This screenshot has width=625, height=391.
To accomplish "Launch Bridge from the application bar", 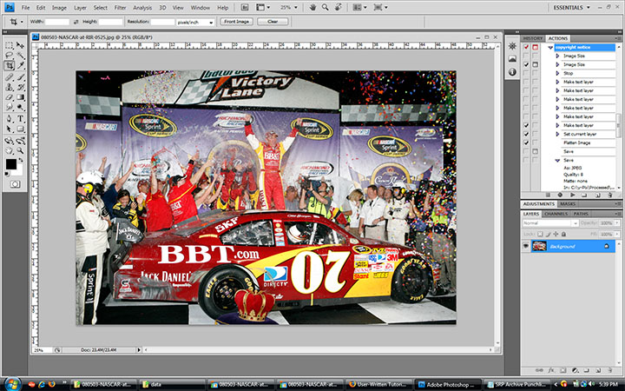I will click(x=244, y=7).
